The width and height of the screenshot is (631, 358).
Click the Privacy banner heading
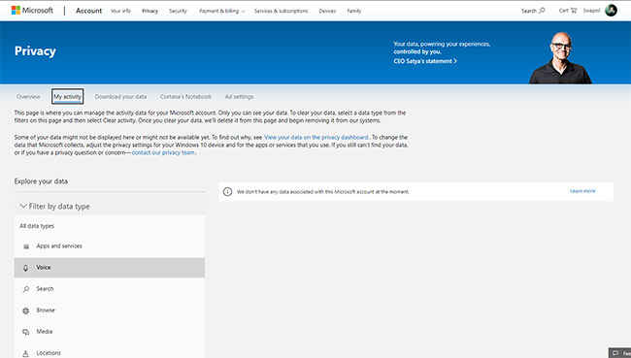pyautogui.click(x=35, y=51)
